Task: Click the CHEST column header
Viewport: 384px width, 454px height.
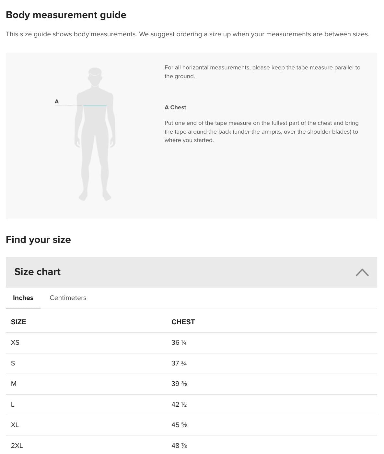Action: click(183, 322)
